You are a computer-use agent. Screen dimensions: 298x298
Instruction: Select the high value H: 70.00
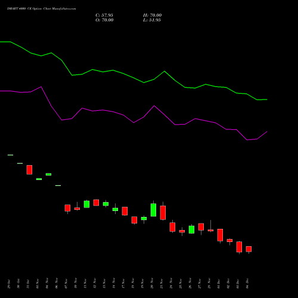(x=153, y=15)
